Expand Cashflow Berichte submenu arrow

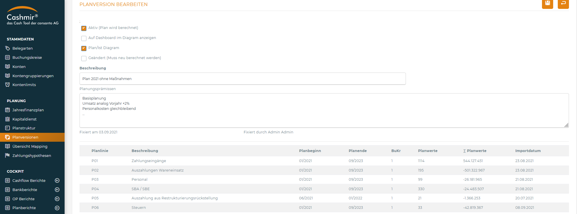(x=57, y=180)
